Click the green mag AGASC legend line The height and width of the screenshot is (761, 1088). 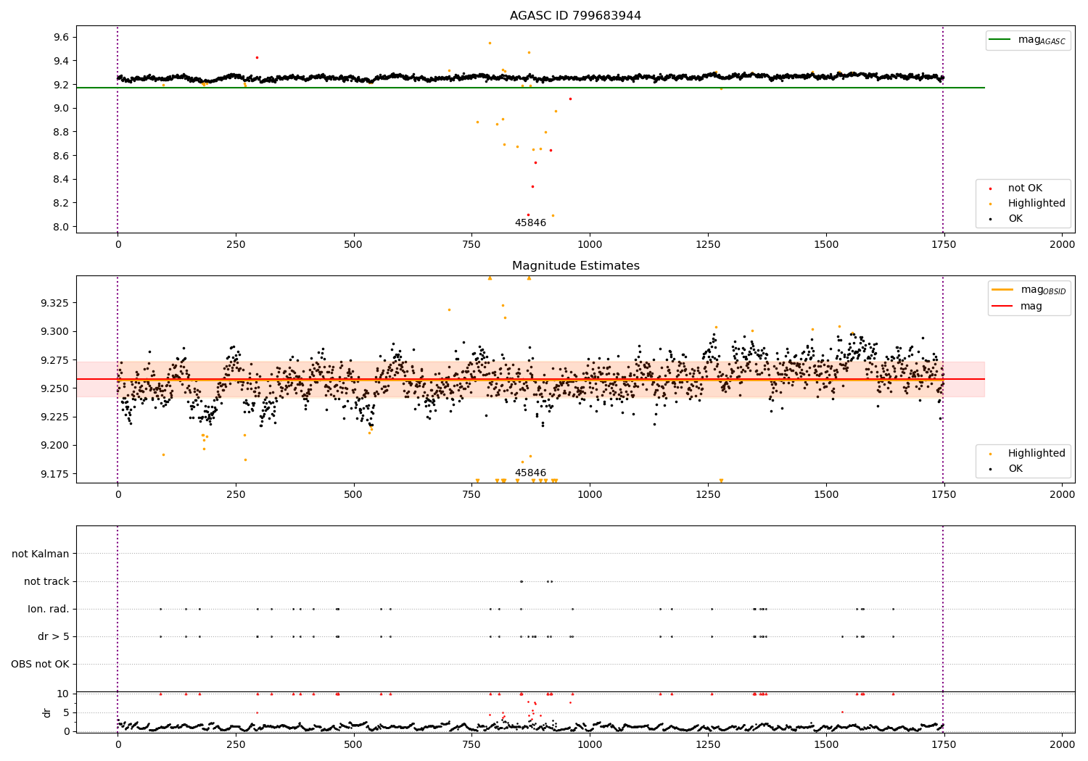pos(1000,40)
